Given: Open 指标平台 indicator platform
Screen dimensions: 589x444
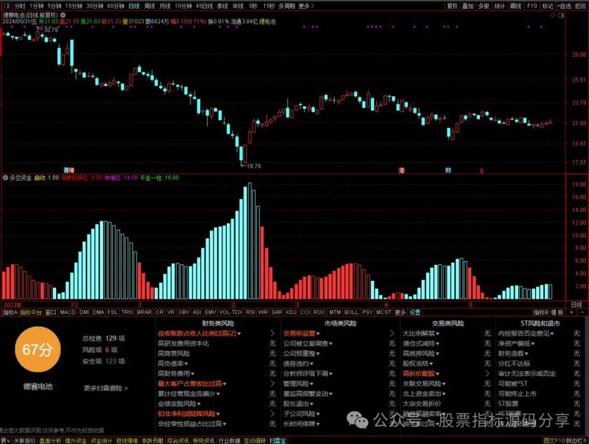Looking at the screenshot, I should tap(31, 312).
